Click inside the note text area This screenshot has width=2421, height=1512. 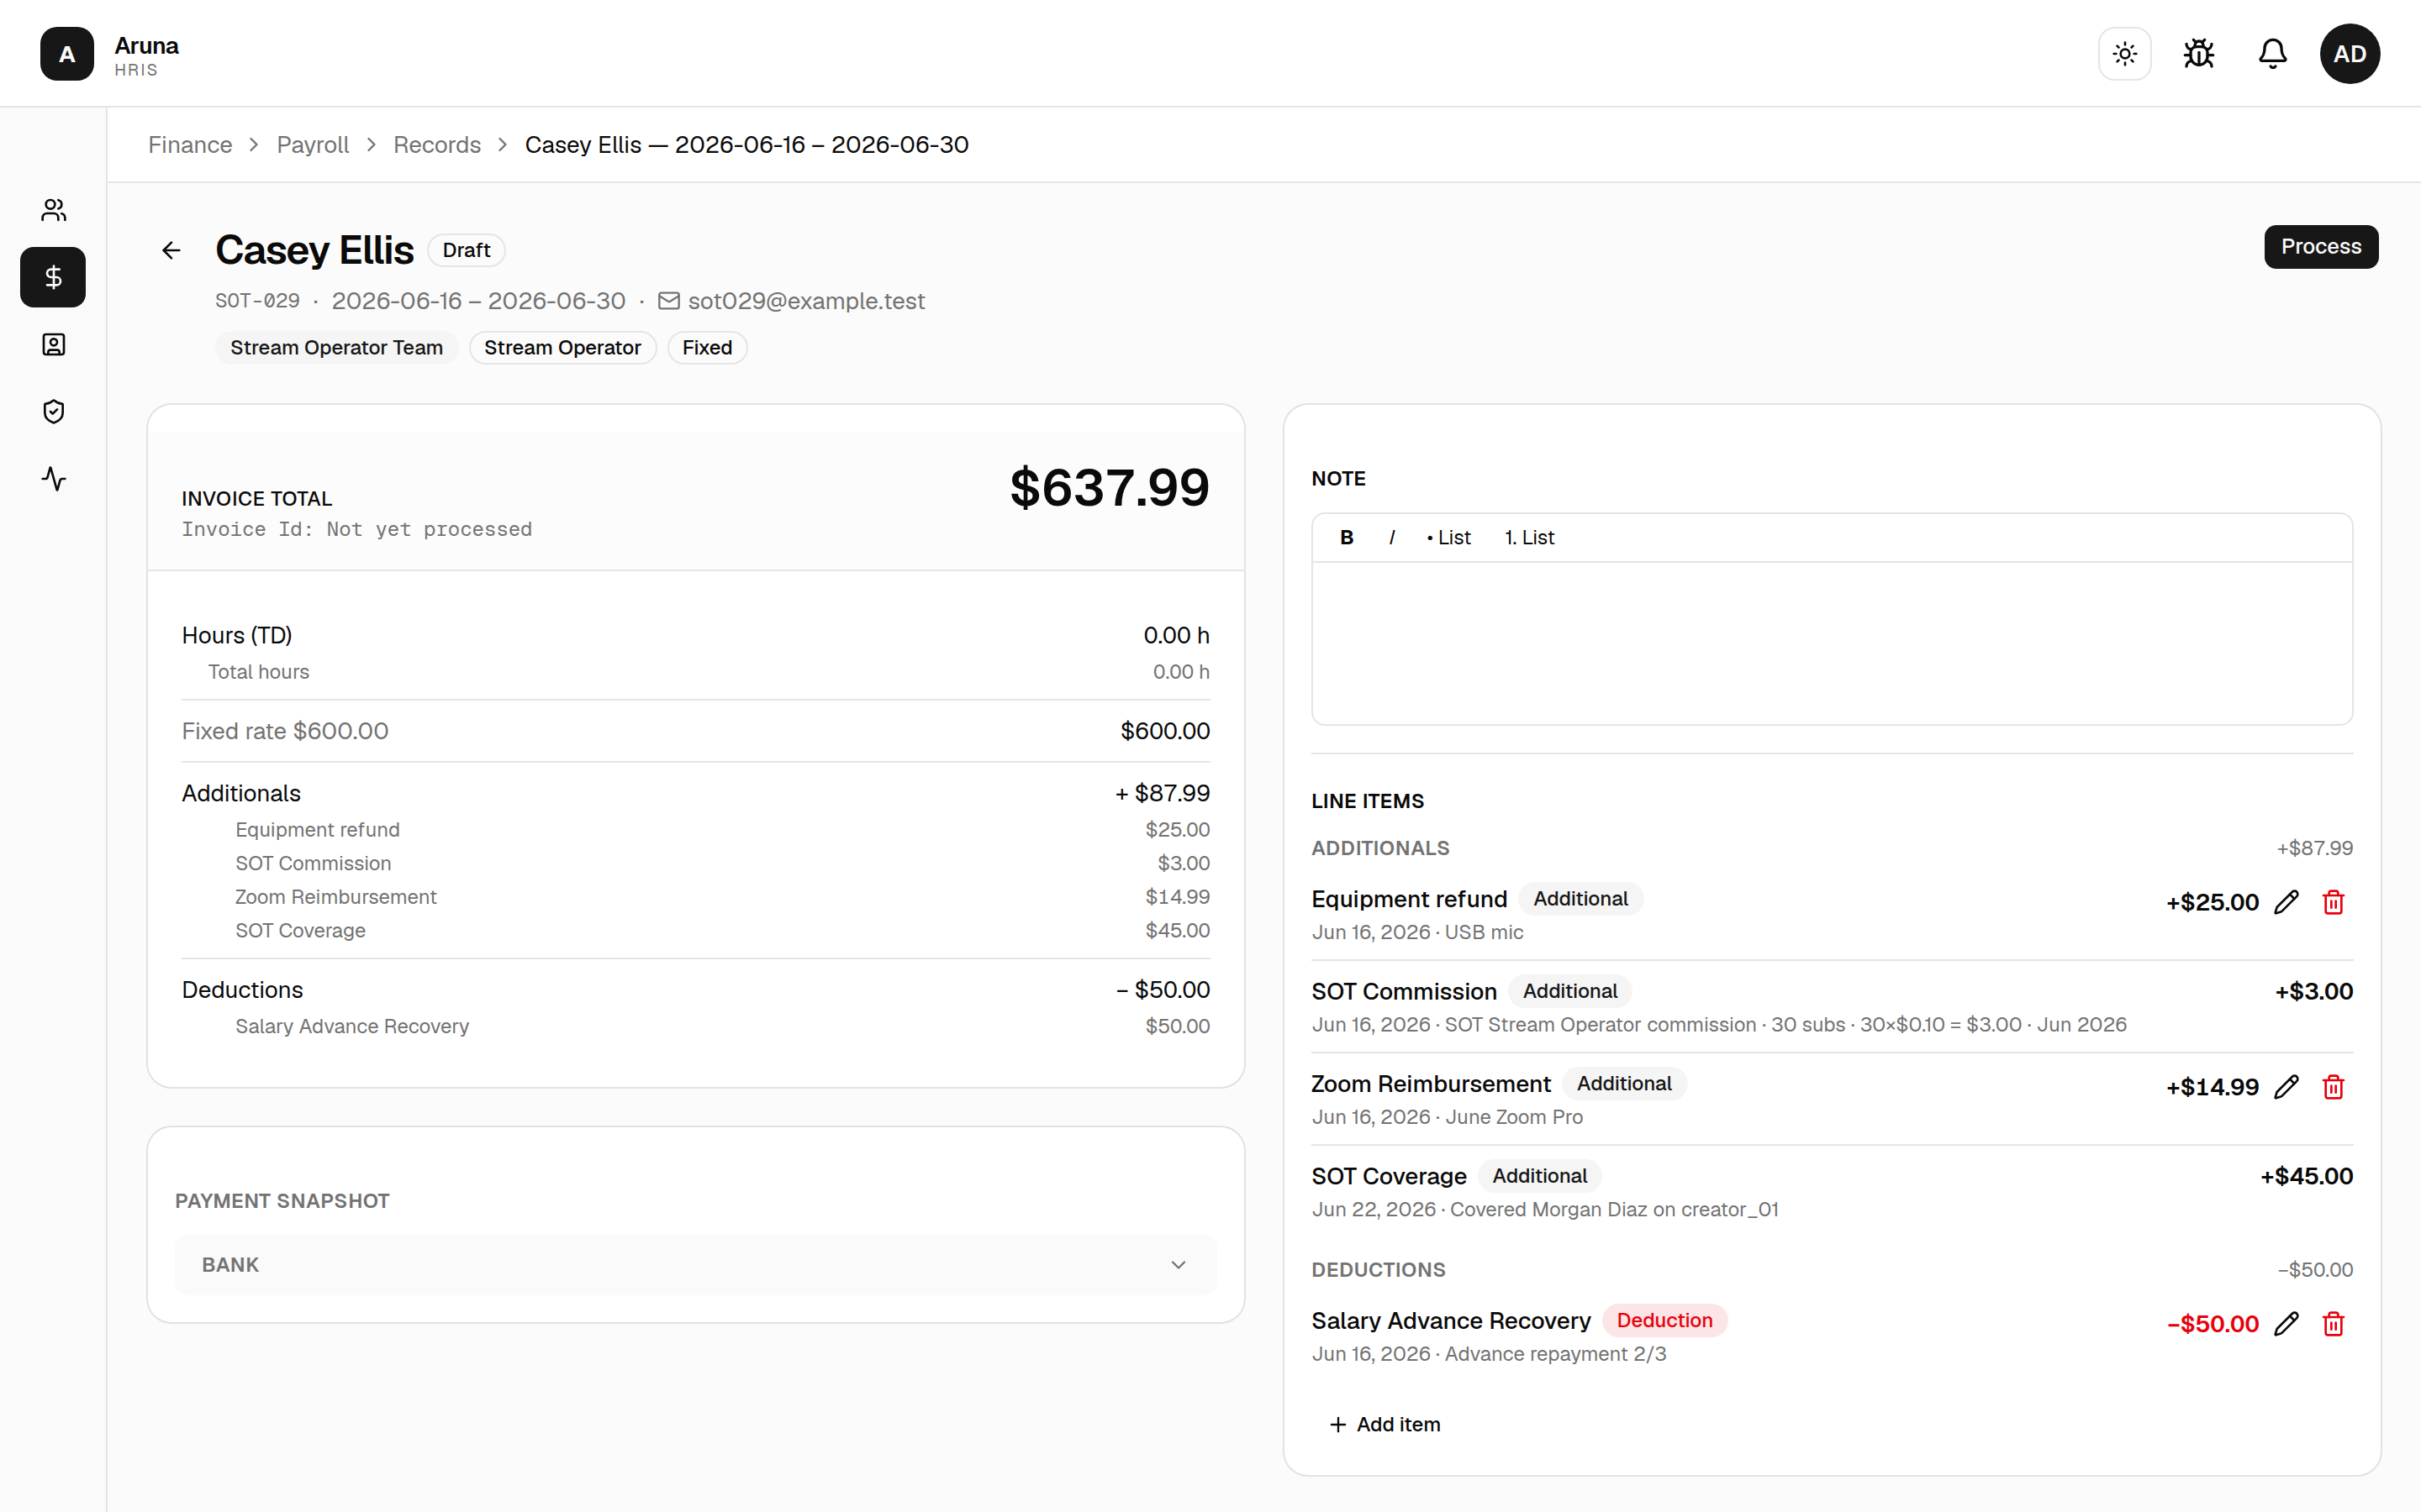pos(1832,643)
